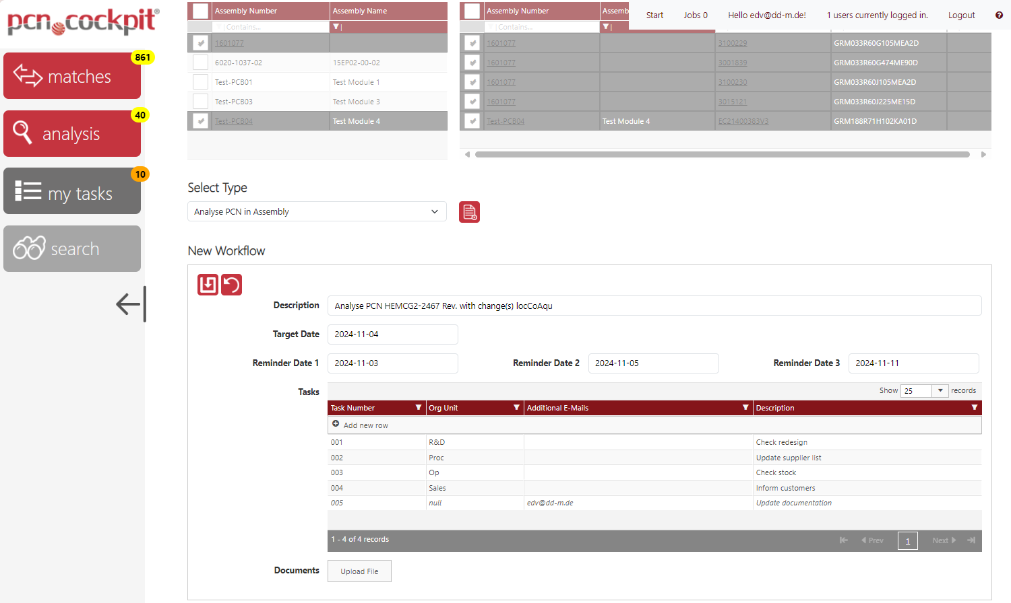The image size is (1011, 603).
Task: Click the Logout link
Action: (x=961, y=15)
